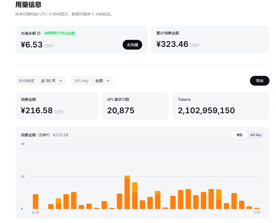Click the first bar at 6/18

[x=36, y=202]
